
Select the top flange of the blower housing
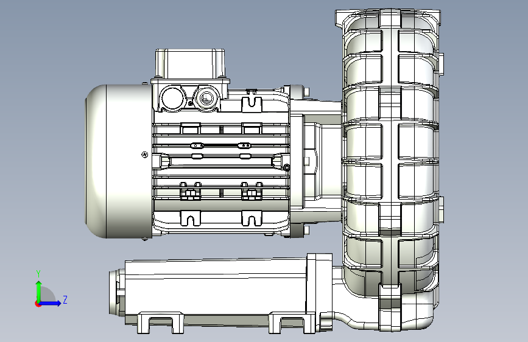pyautogui.click(x=388, y=18)
